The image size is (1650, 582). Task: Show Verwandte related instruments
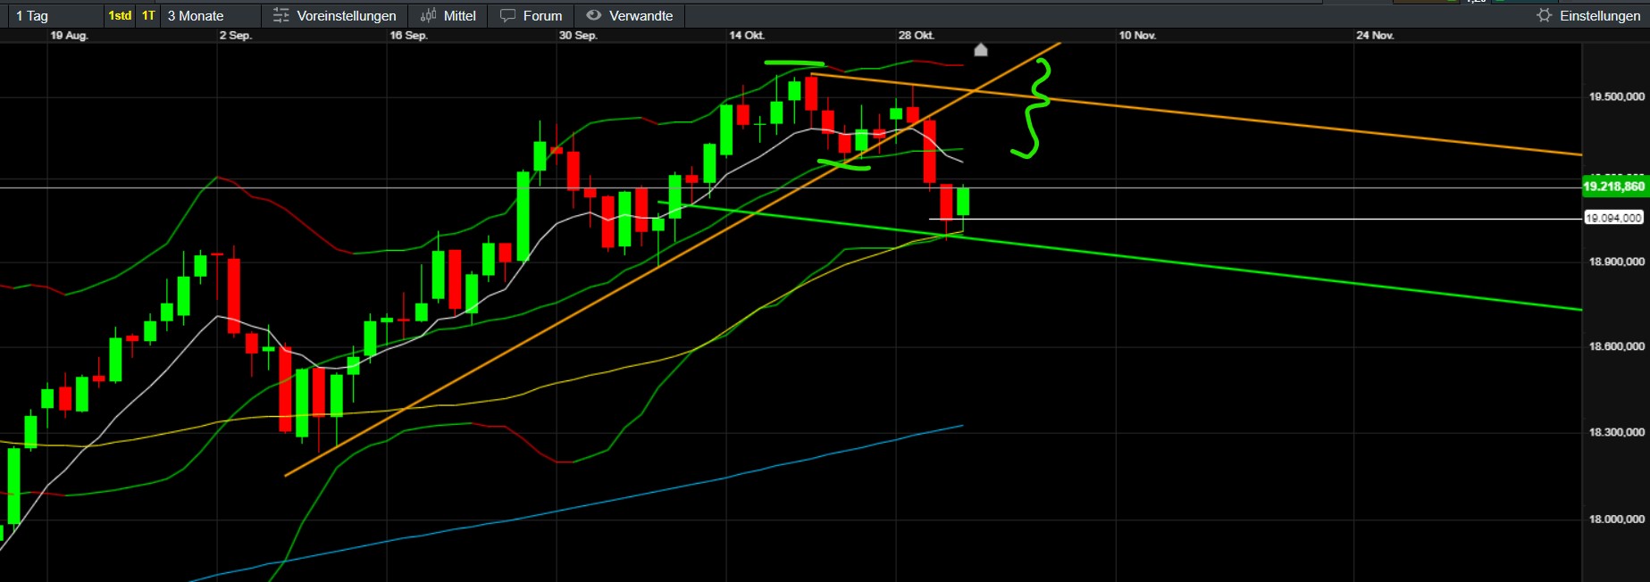tap(630, 15)
